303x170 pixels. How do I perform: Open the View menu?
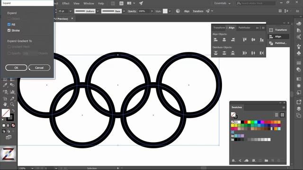coord(76,3)
